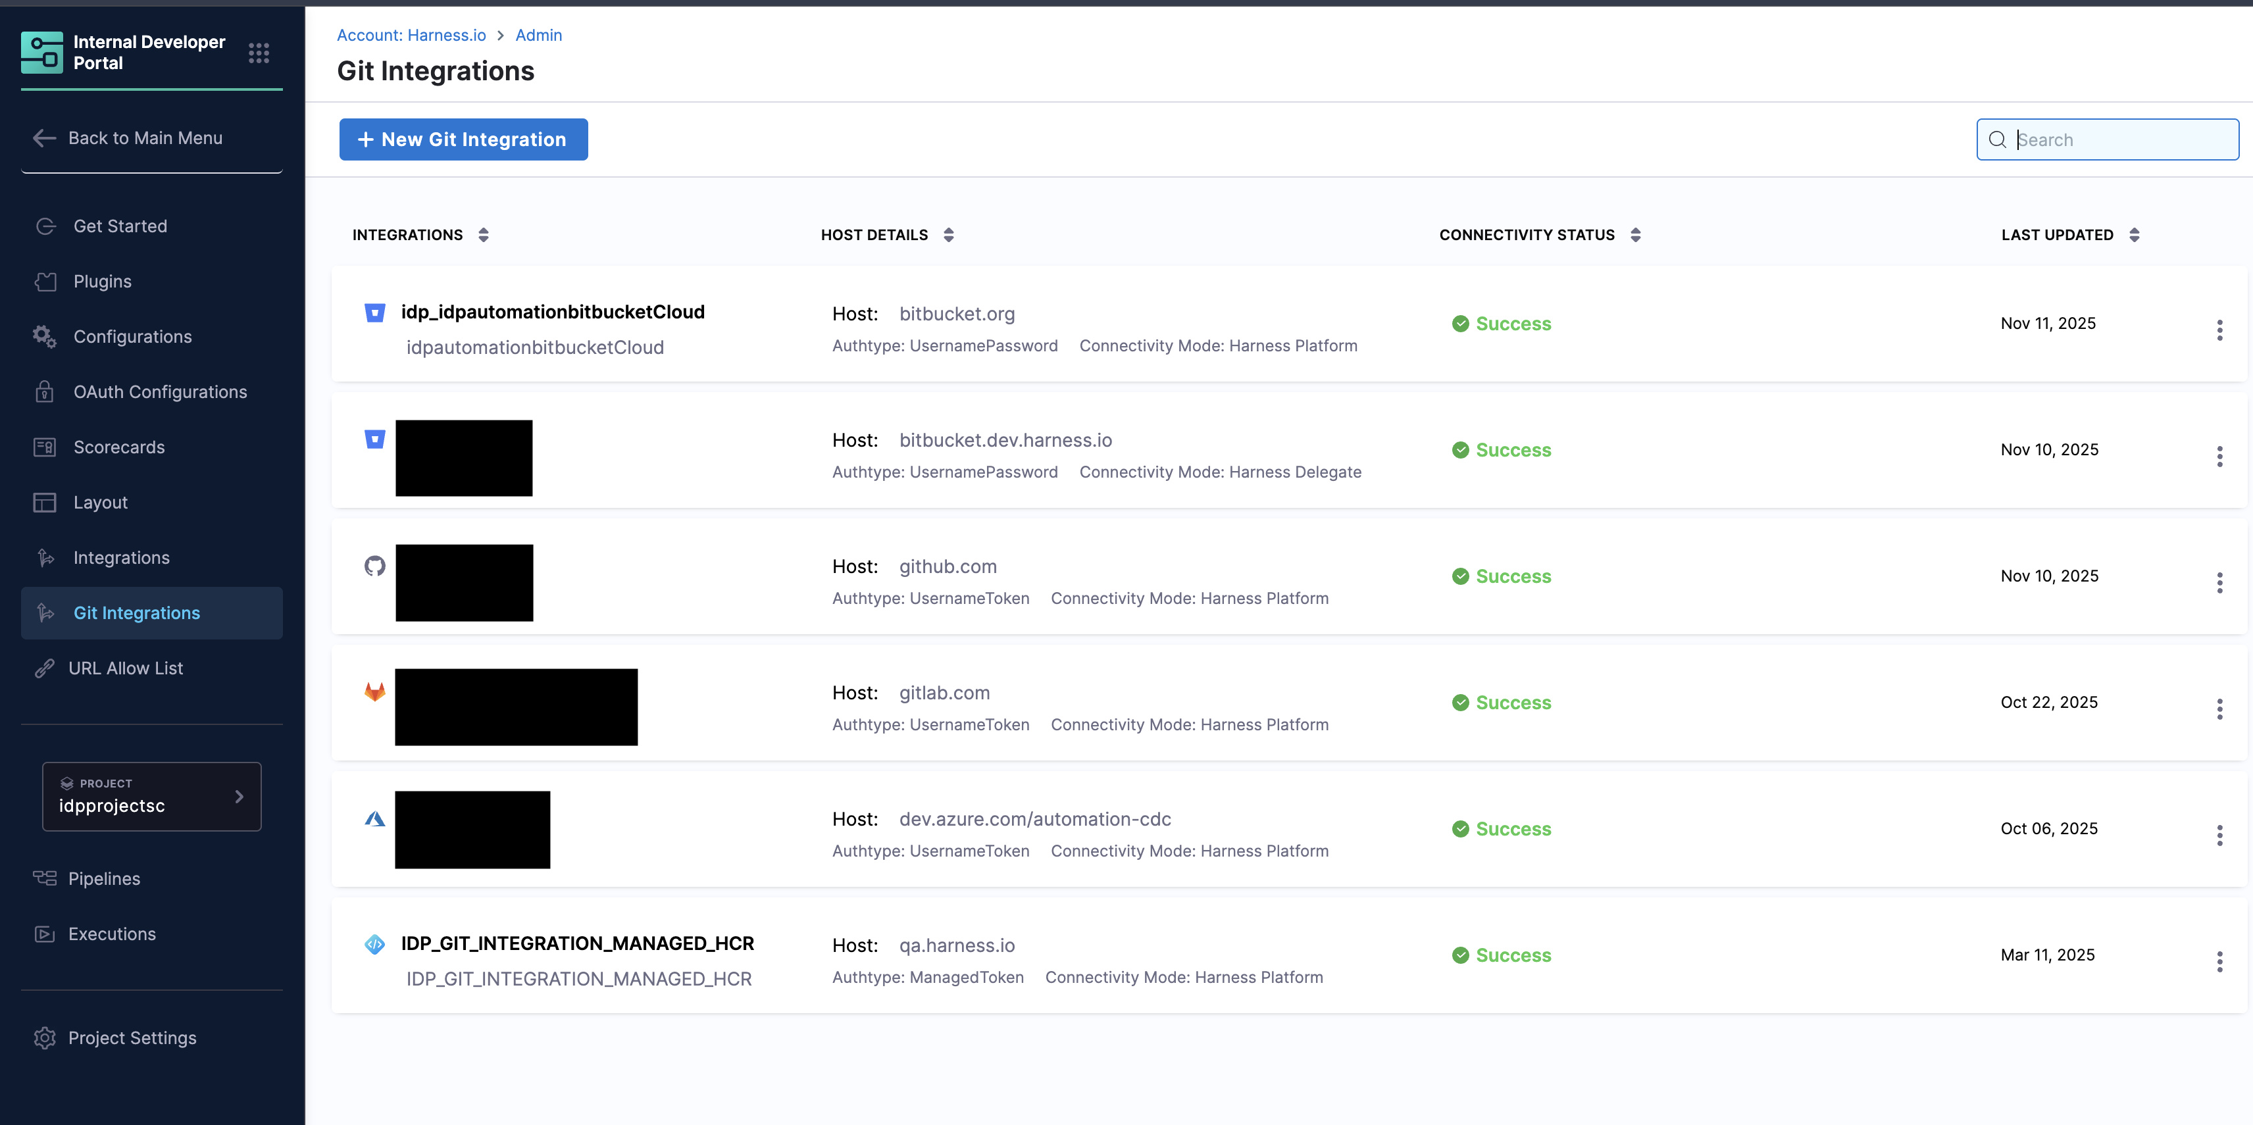
Task: Open URL Allow List menu item
Action: pyautogui.click(x=126, y=668)
